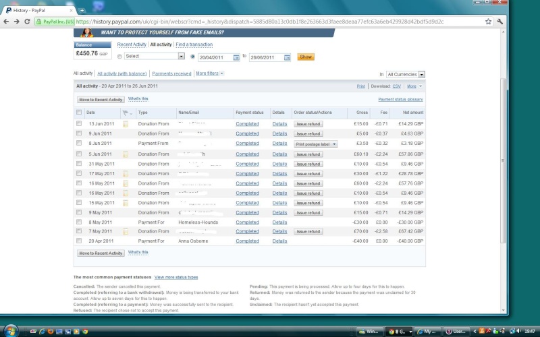Click the volume speaker icon in system tray
Viewport: 540px width, 337px height.
point(518,331)
